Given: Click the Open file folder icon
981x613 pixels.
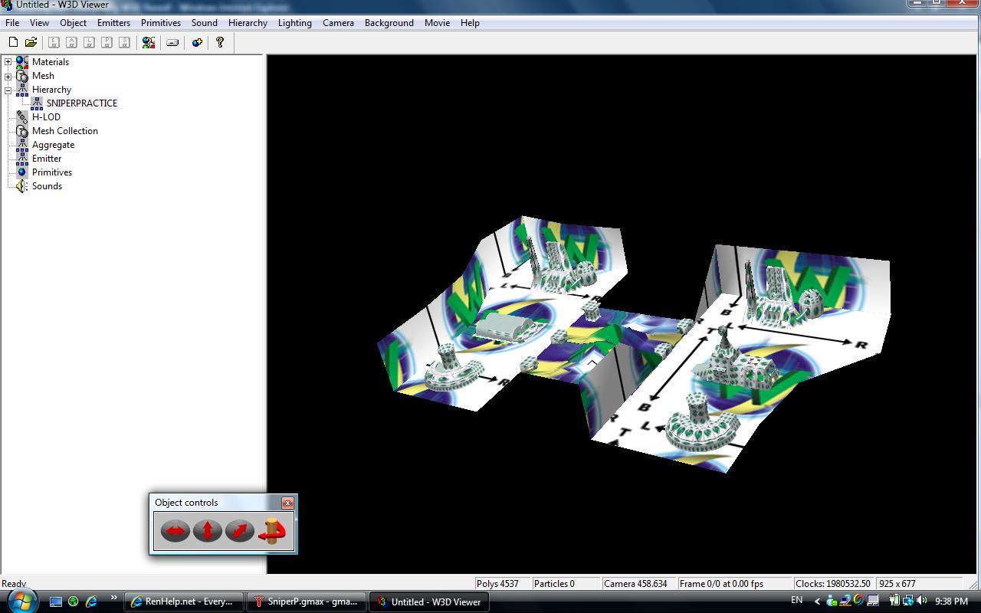Looking at the screenshot, I should 31,43.
